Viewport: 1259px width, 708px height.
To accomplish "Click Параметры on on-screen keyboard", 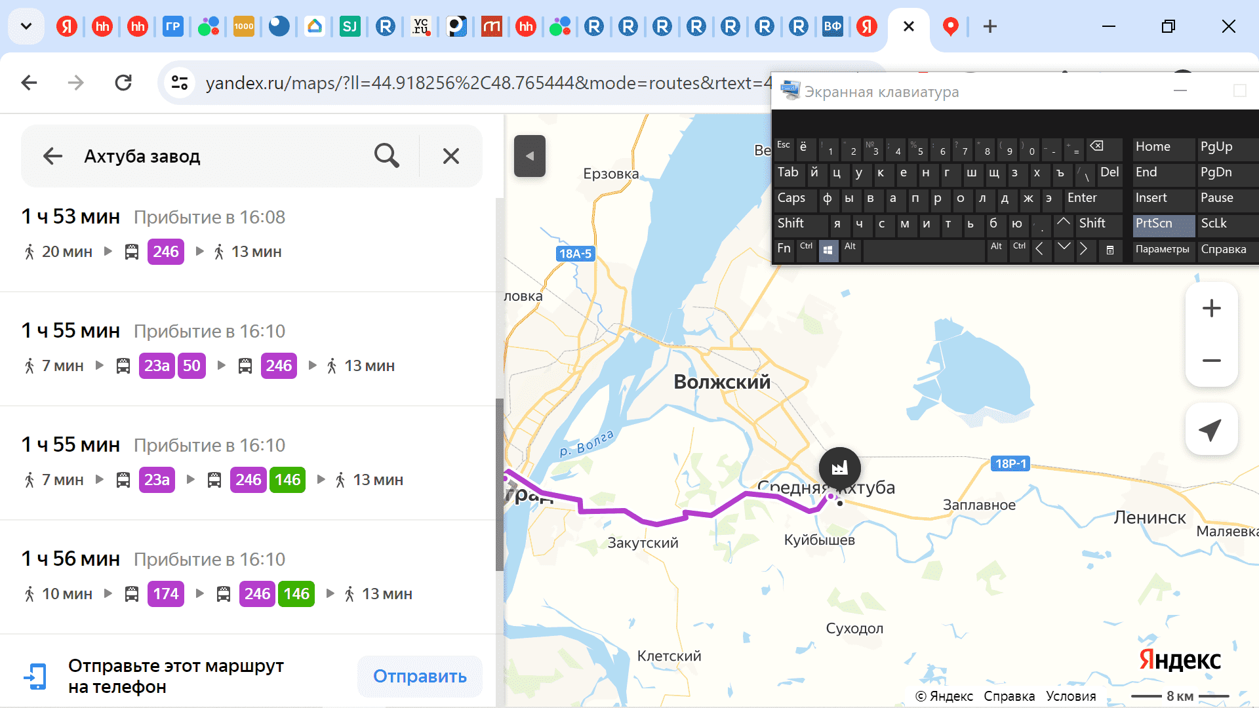I will pos(1163,249).
